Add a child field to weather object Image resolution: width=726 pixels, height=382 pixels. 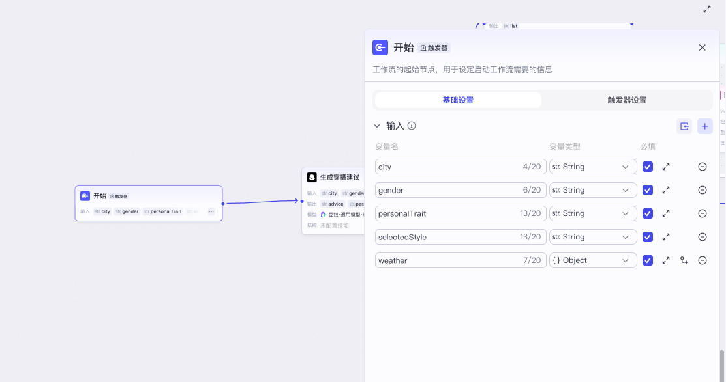(x=684, y=260)
